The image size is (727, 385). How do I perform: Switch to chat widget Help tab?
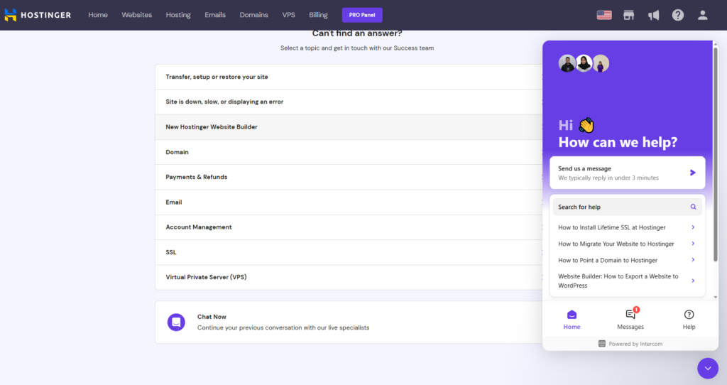click(689, 320)
